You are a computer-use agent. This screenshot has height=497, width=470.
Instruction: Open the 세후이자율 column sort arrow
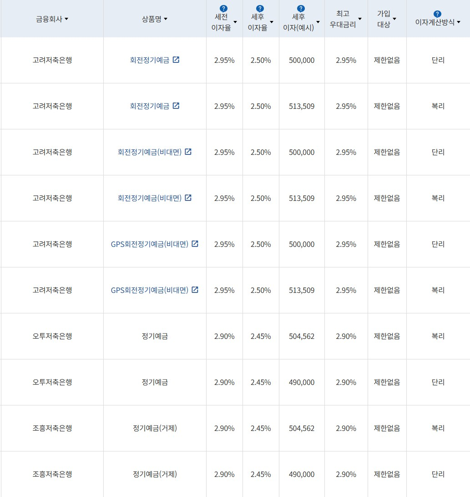(273, 21)
